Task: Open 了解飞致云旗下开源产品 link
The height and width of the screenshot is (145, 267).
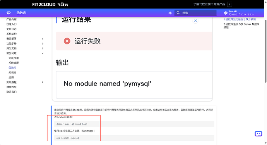Action: (x=209, y=4)
